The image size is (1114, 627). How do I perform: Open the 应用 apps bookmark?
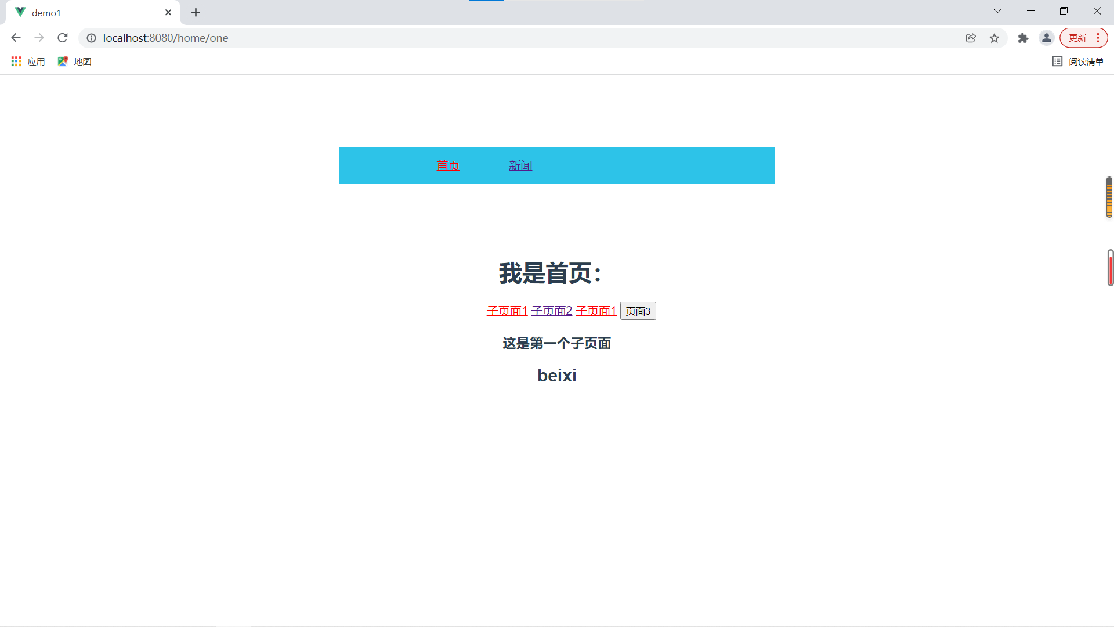[28, 62]
